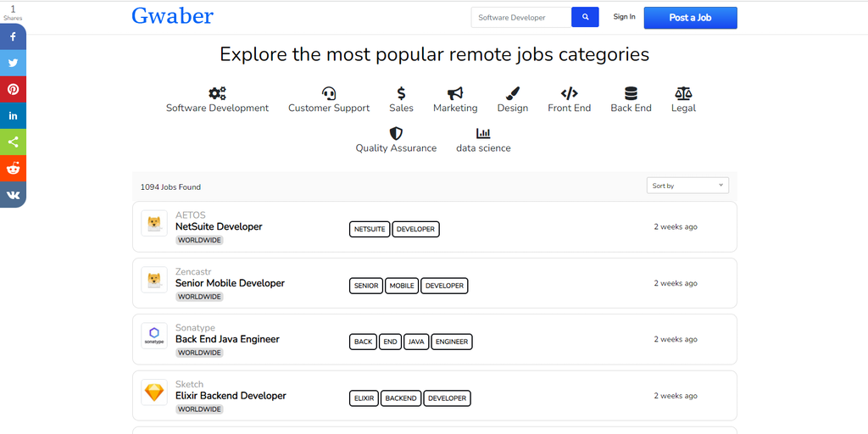Screen dimensions: 868x434
Task: Share the page on Facebook
Action: [x=14, y=37]
